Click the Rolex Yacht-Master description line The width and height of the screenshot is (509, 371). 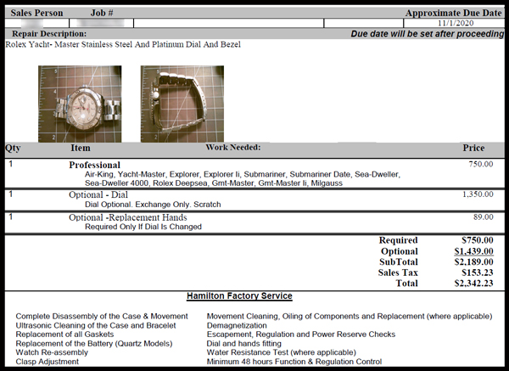point(123,44)
